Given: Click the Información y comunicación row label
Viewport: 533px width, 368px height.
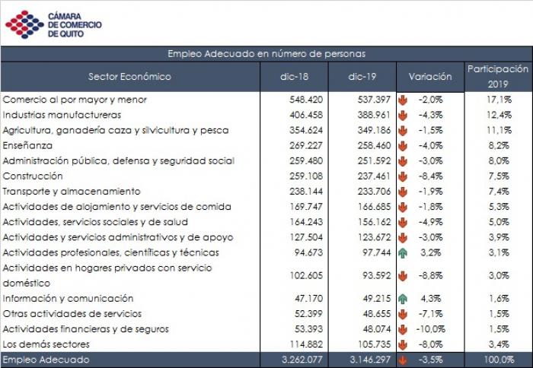Looking at the screenshot, I should tap(68, 298).
